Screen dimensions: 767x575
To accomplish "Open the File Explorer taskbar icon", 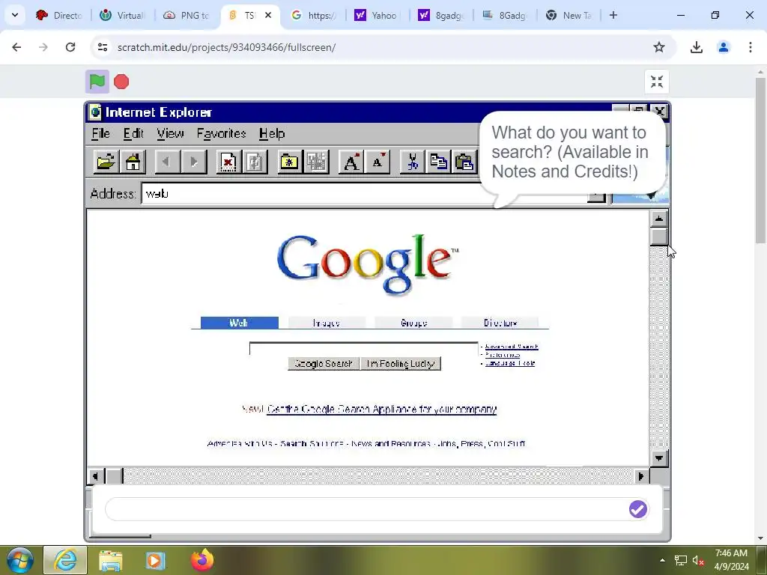I will click(x=111, y=561).
